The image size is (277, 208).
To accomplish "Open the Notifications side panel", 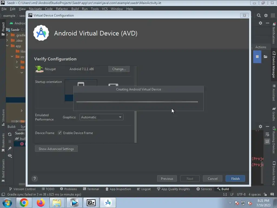I will point(274,33).
